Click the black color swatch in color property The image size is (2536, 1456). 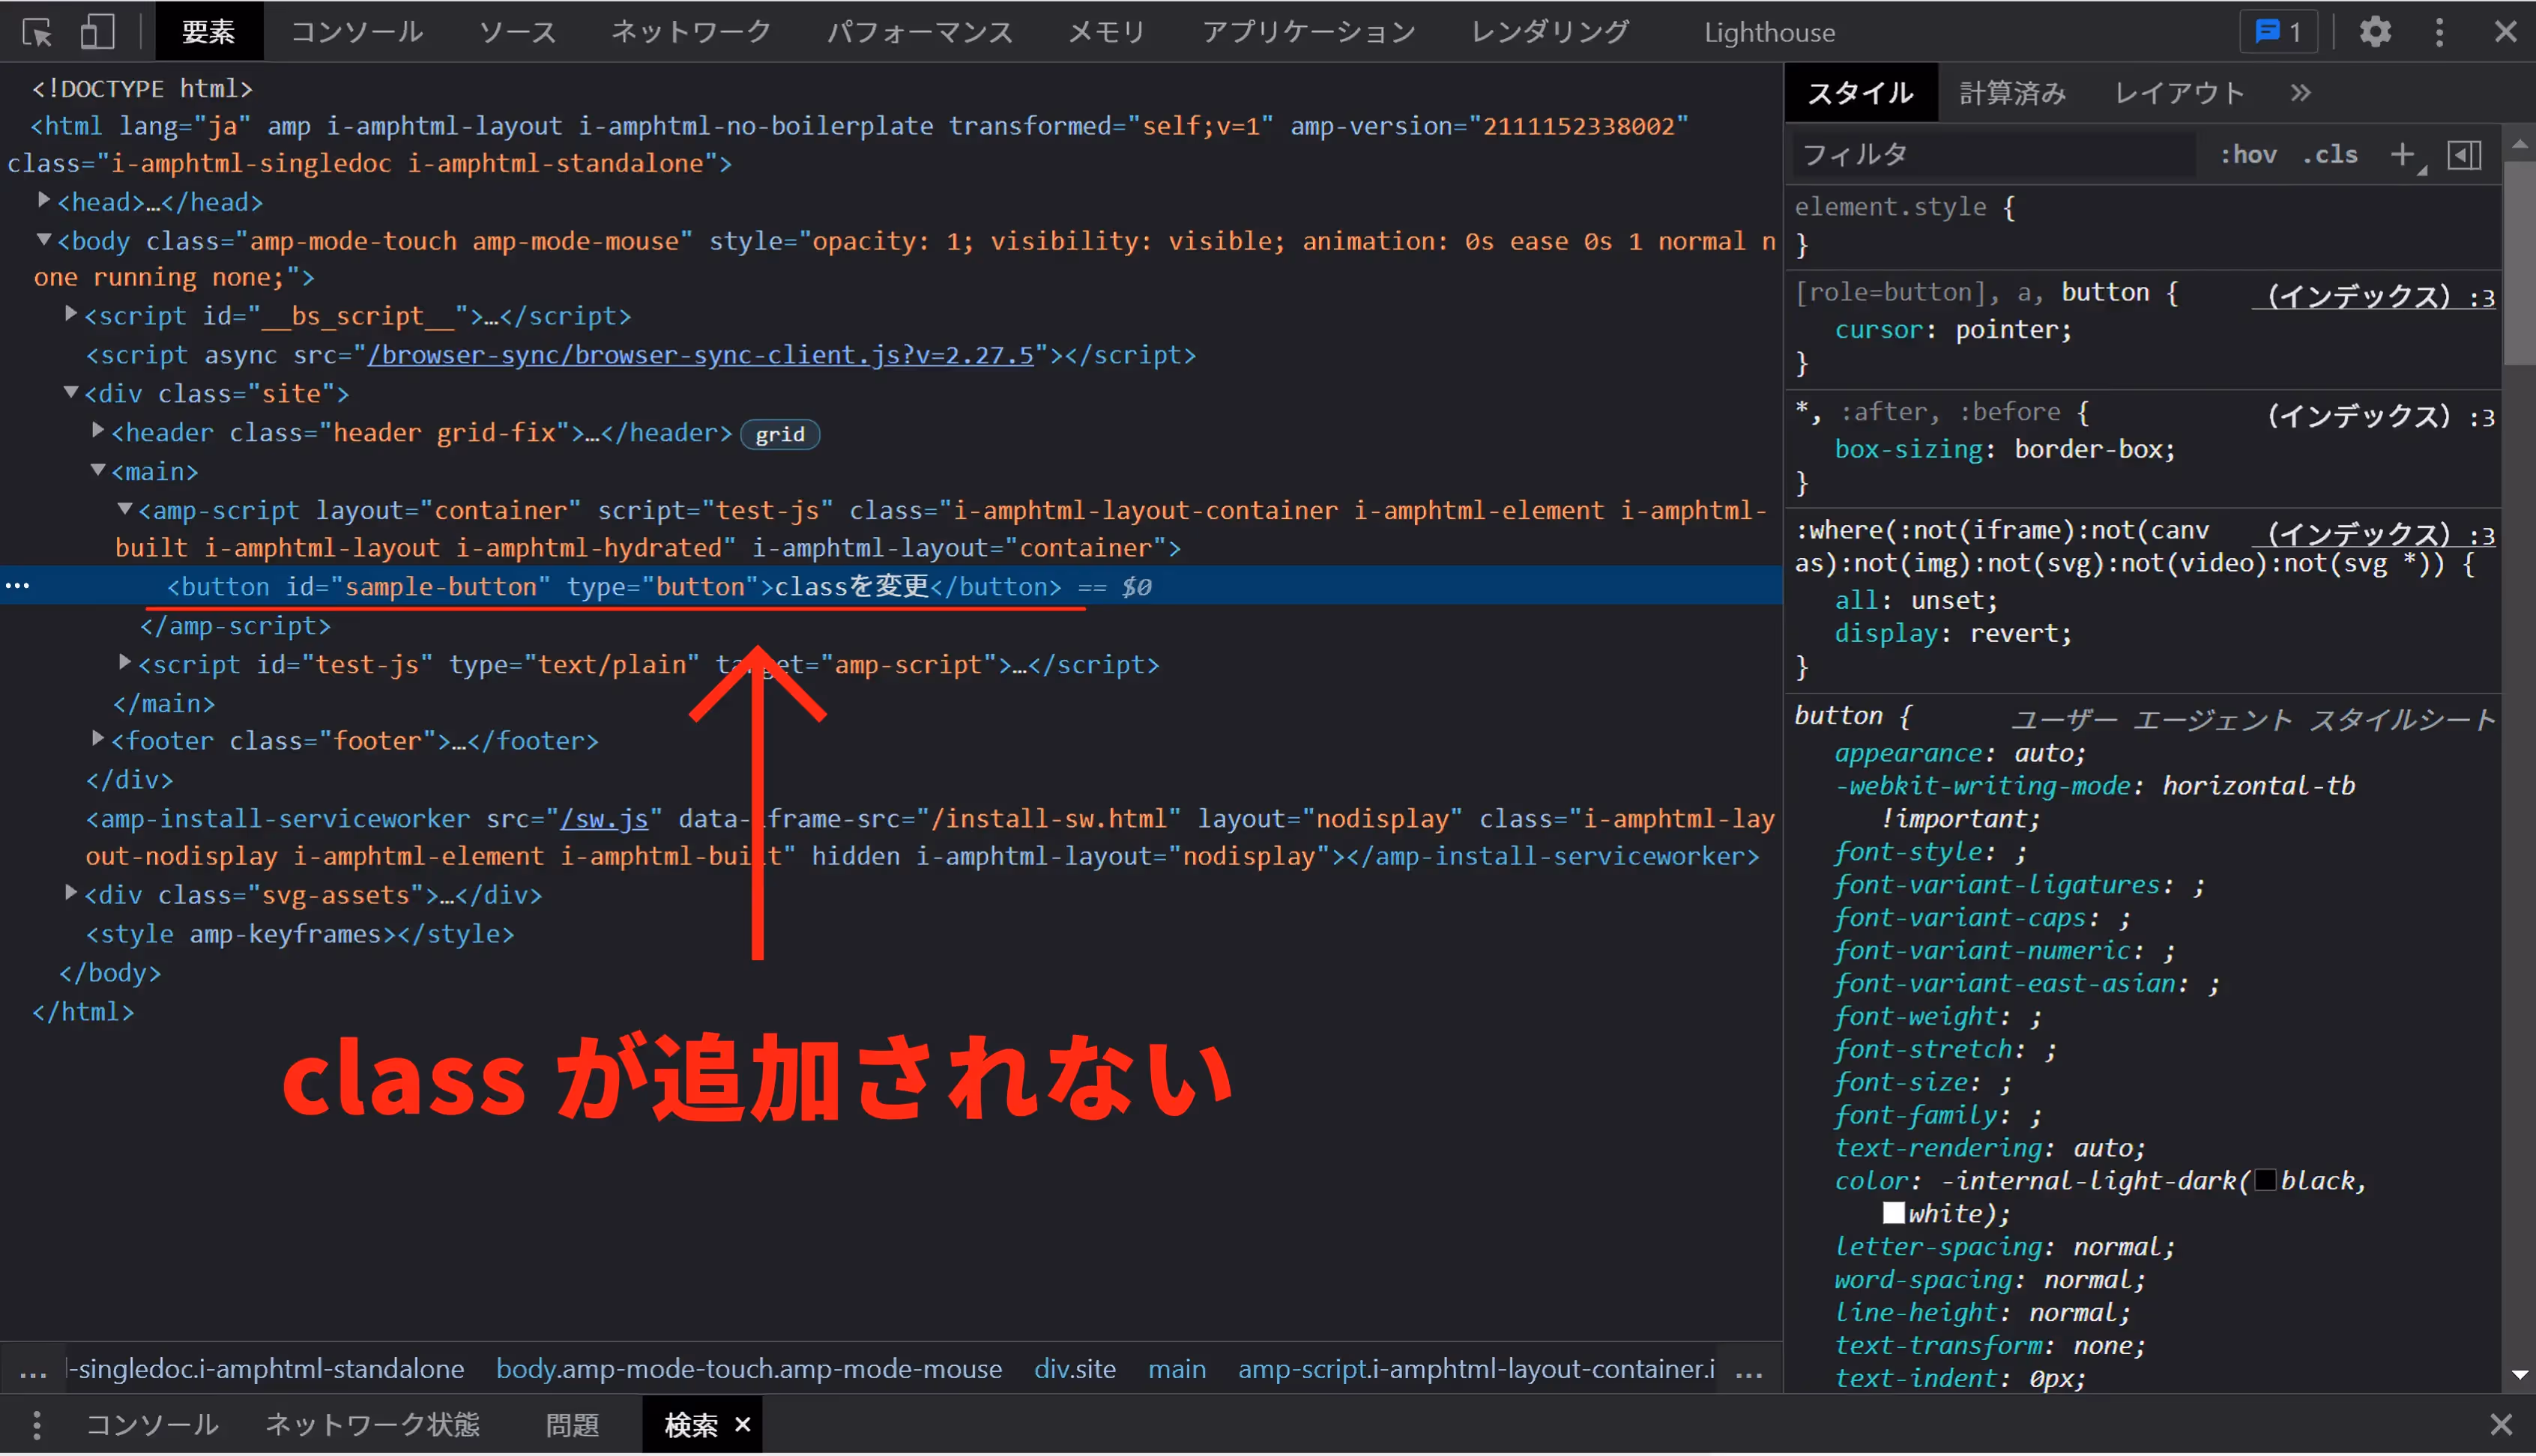click(2265, 1180)
